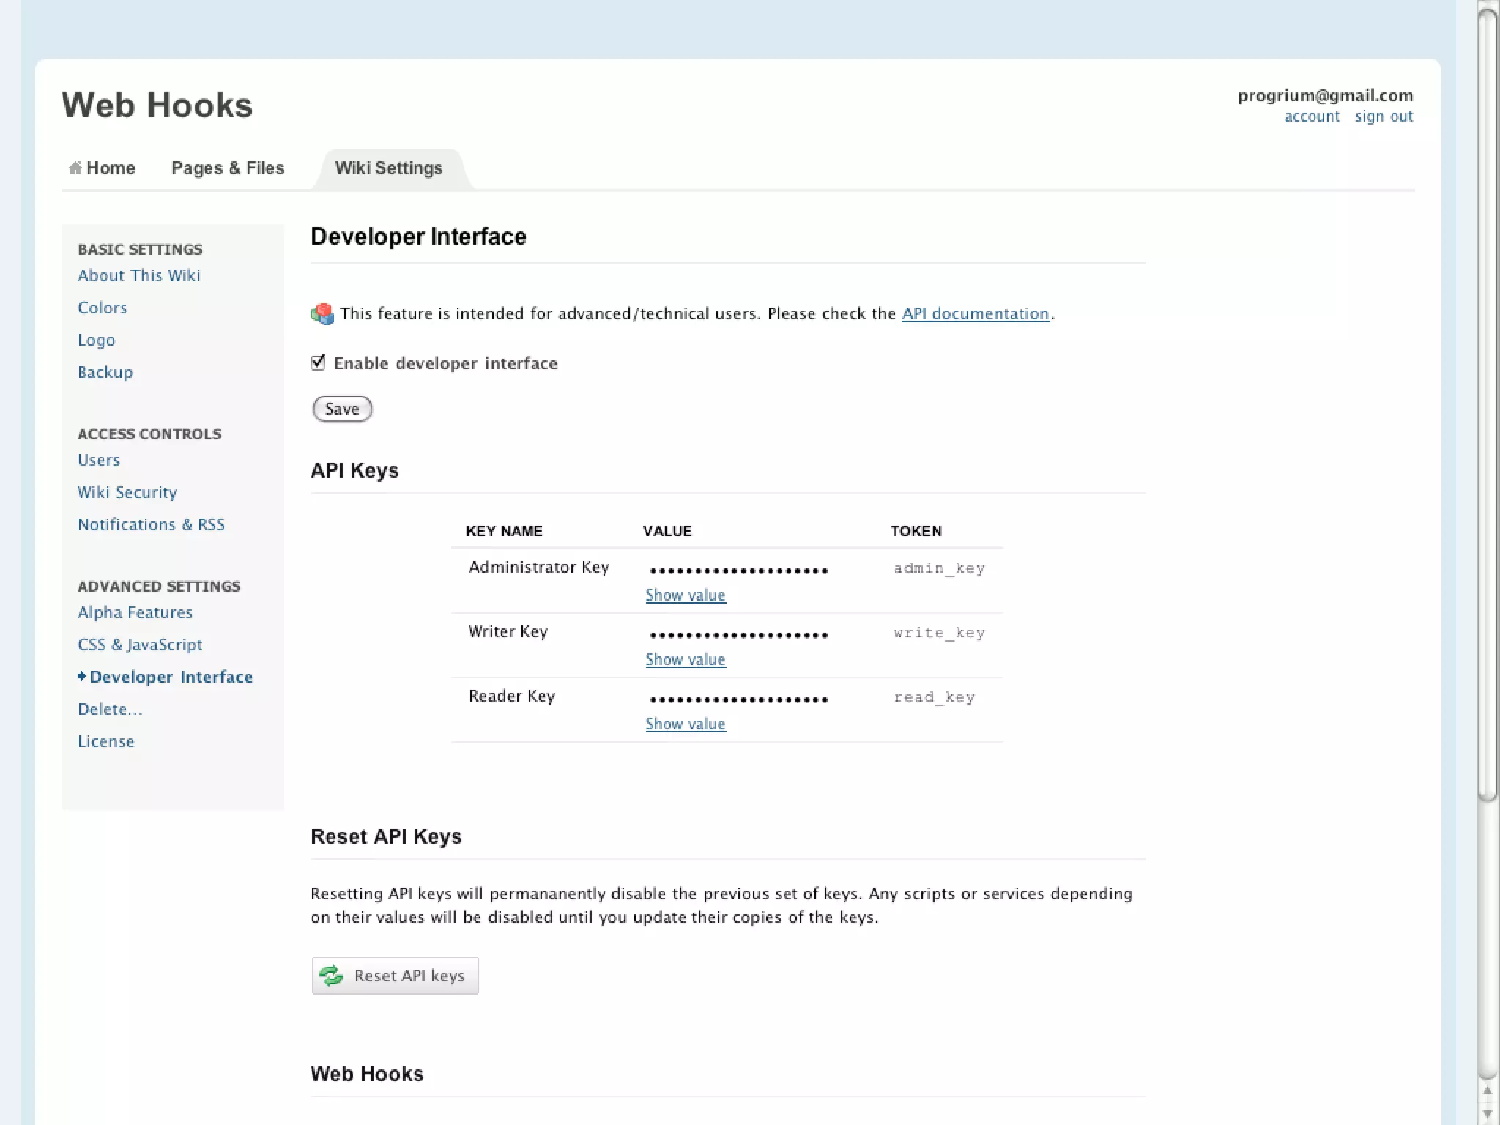Open CSS & JavaScript settings
The width and height of the screenshot is (1500, 1125).
[x=140, y=645]
